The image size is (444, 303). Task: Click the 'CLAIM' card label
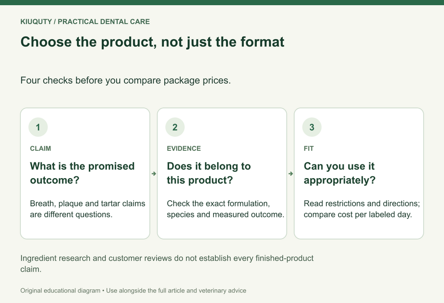tap(40, 149)
